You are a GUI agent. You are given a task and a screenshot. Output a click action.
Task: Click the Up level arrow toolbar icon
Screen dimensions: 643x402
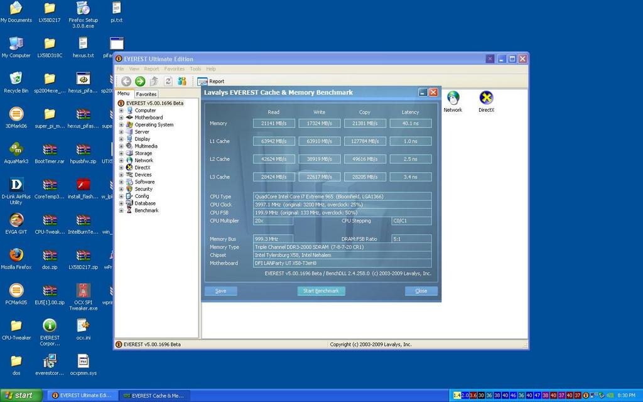point(154,81)
